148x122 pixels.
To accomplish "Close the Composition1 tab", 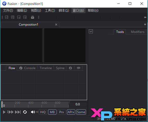I will [x=56, y=25].
